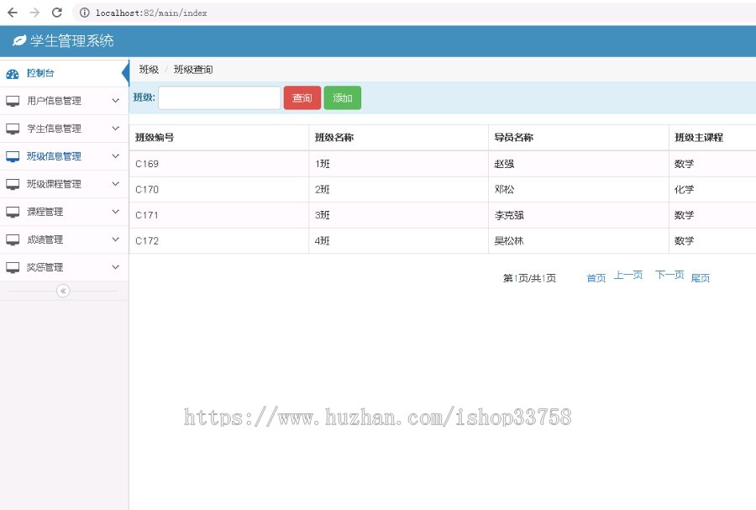Click the browser forward arrow
The width and height of the screenshot is (756, 510).
(34, 13)
